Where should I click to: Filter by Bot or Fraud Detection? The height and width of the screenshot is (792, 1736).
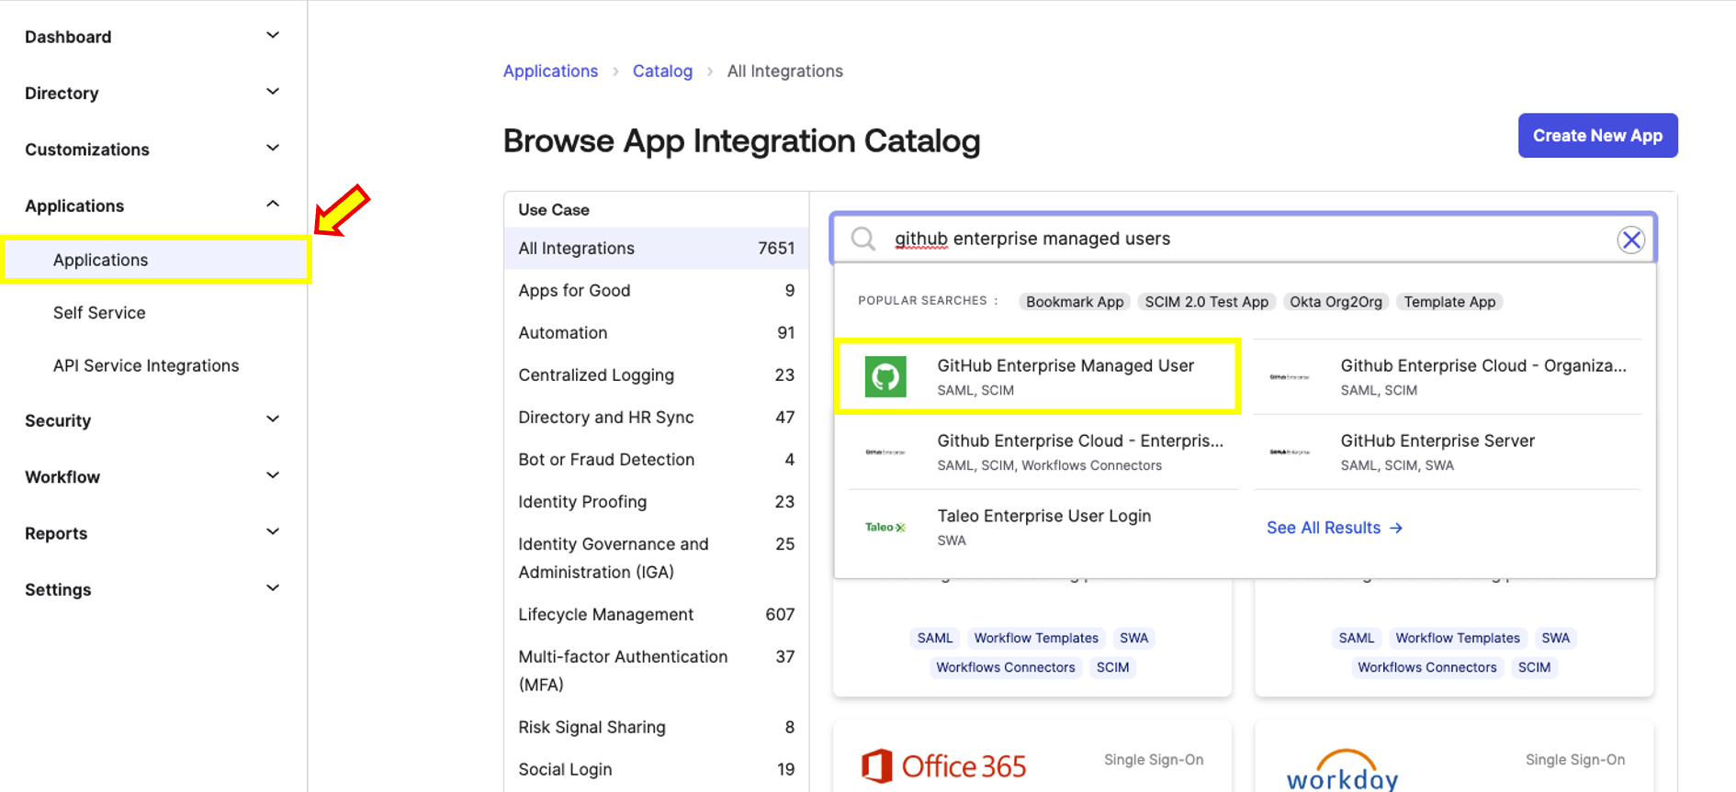click(656, 460)
